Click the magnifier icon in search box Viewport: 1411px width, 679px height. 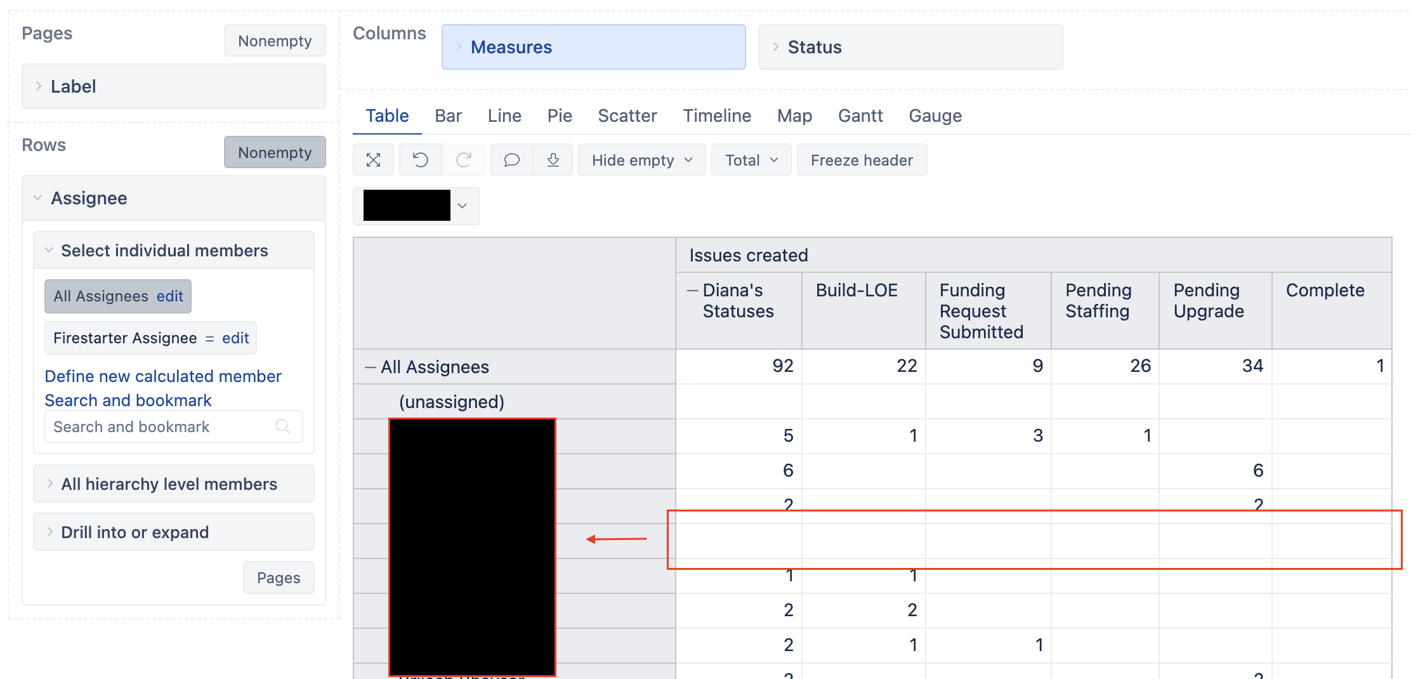pyautogui.click(x=283, y=426)
